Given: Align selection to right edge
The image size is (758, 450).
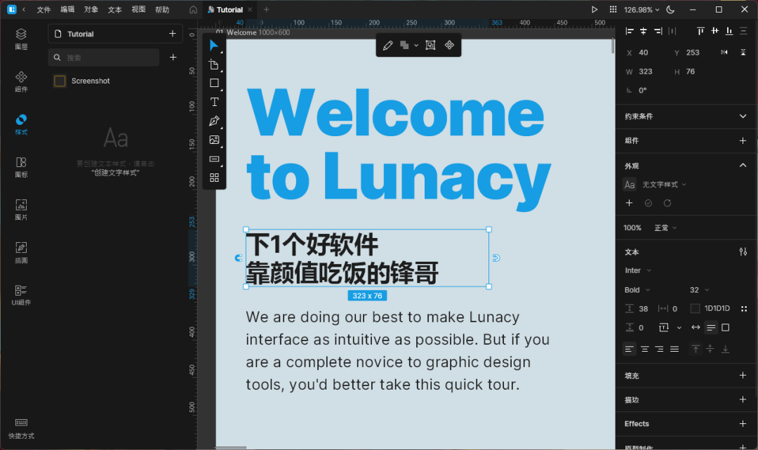Looking at the screenshot, I should pos(658,32).
